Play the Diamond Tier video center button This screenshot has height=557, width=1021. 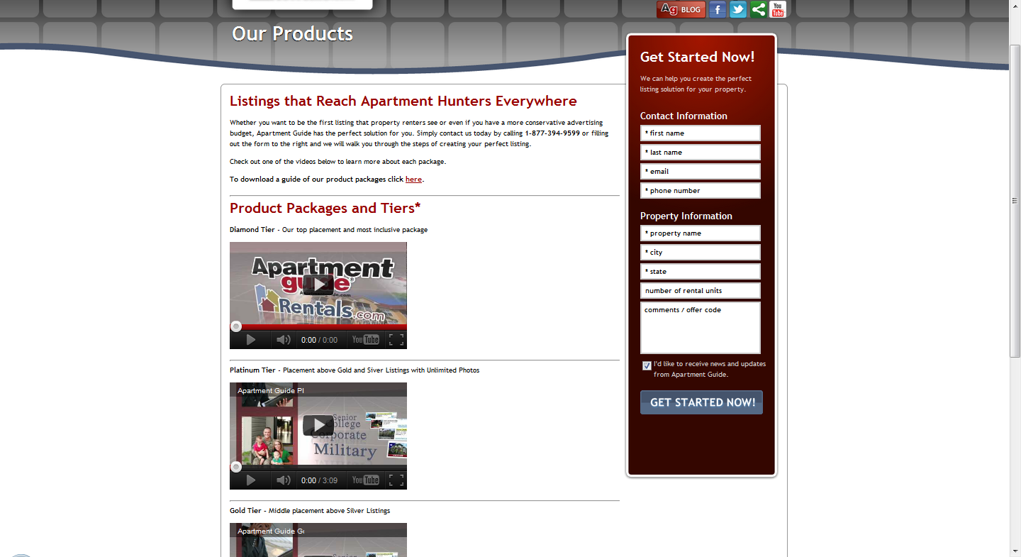click(318, 285)
